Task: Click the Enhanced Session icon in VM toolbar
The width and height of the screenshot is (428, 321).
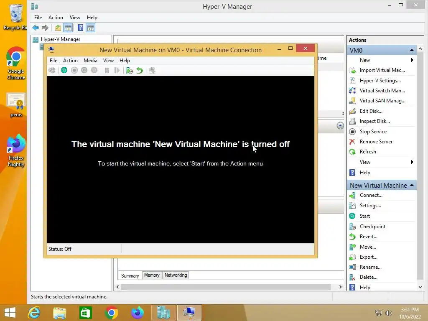Action: click(152, 70)
